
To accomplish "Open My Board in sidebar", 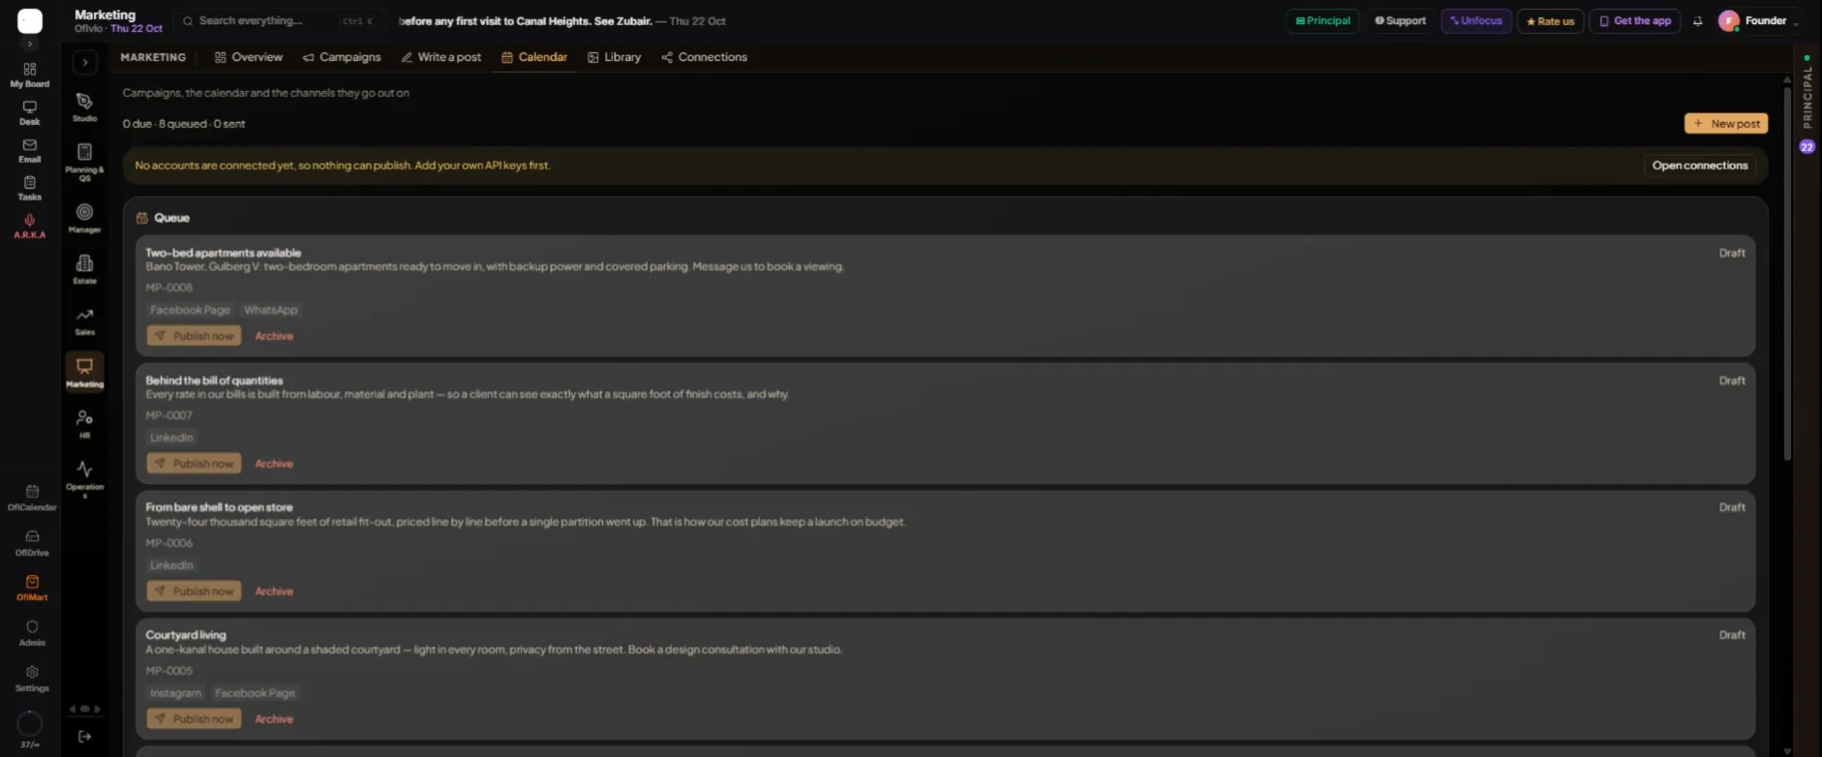I will (x=30, y=75).
